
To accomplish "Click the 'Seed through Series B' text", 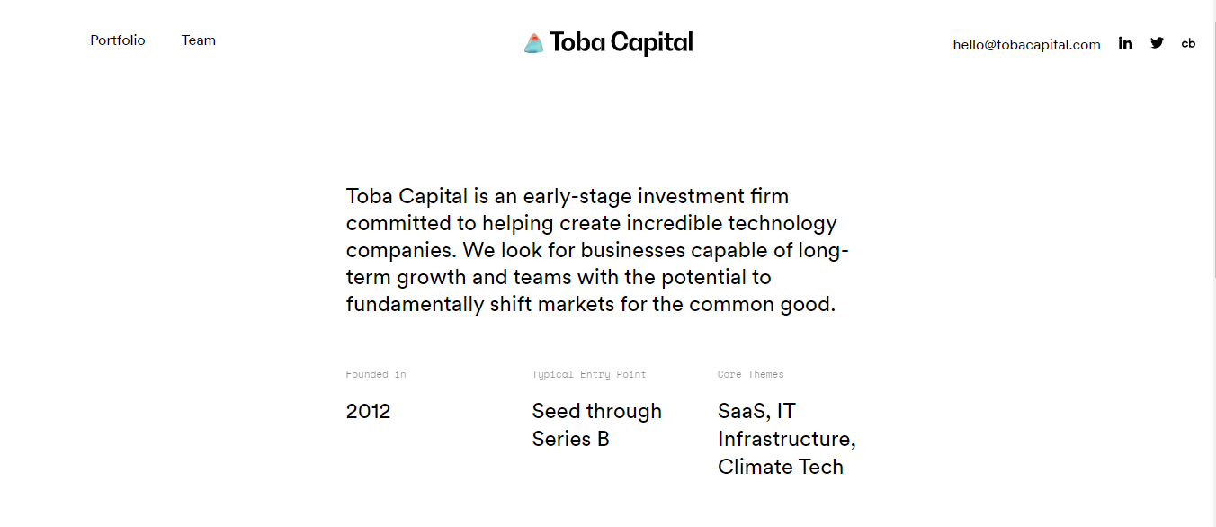I will coord(597,425).
